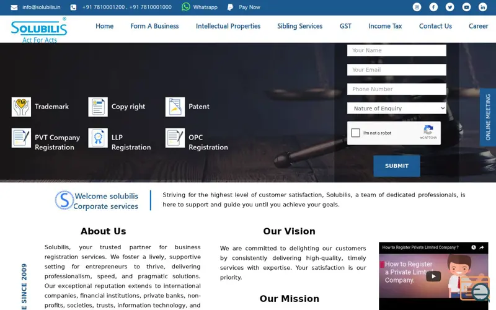This screenshot has height=310, width=496.
Task: Click the 'Our Mission' heading
Action: (290, 299)
